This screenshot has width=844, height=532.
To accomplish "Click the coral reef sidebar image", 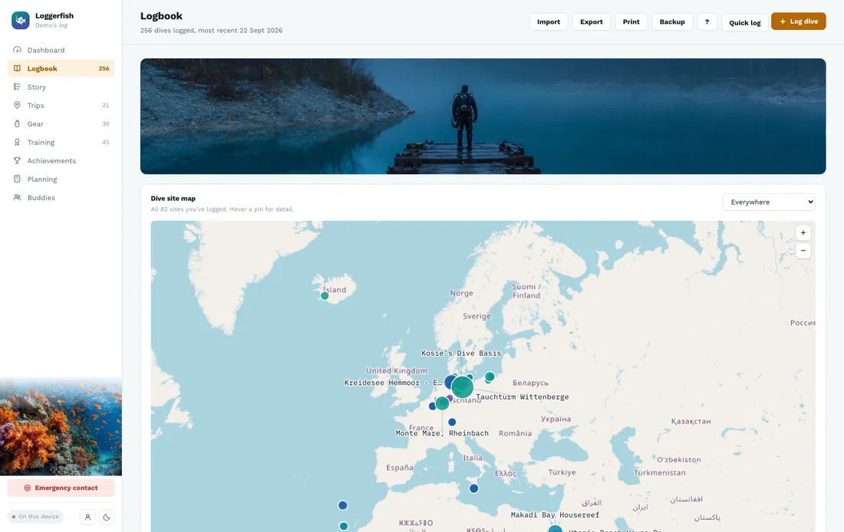I will coord(61,427).
